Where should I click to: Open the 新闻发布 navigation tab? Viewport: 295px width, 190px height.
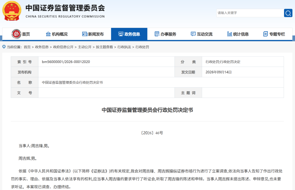coord(93,34)
